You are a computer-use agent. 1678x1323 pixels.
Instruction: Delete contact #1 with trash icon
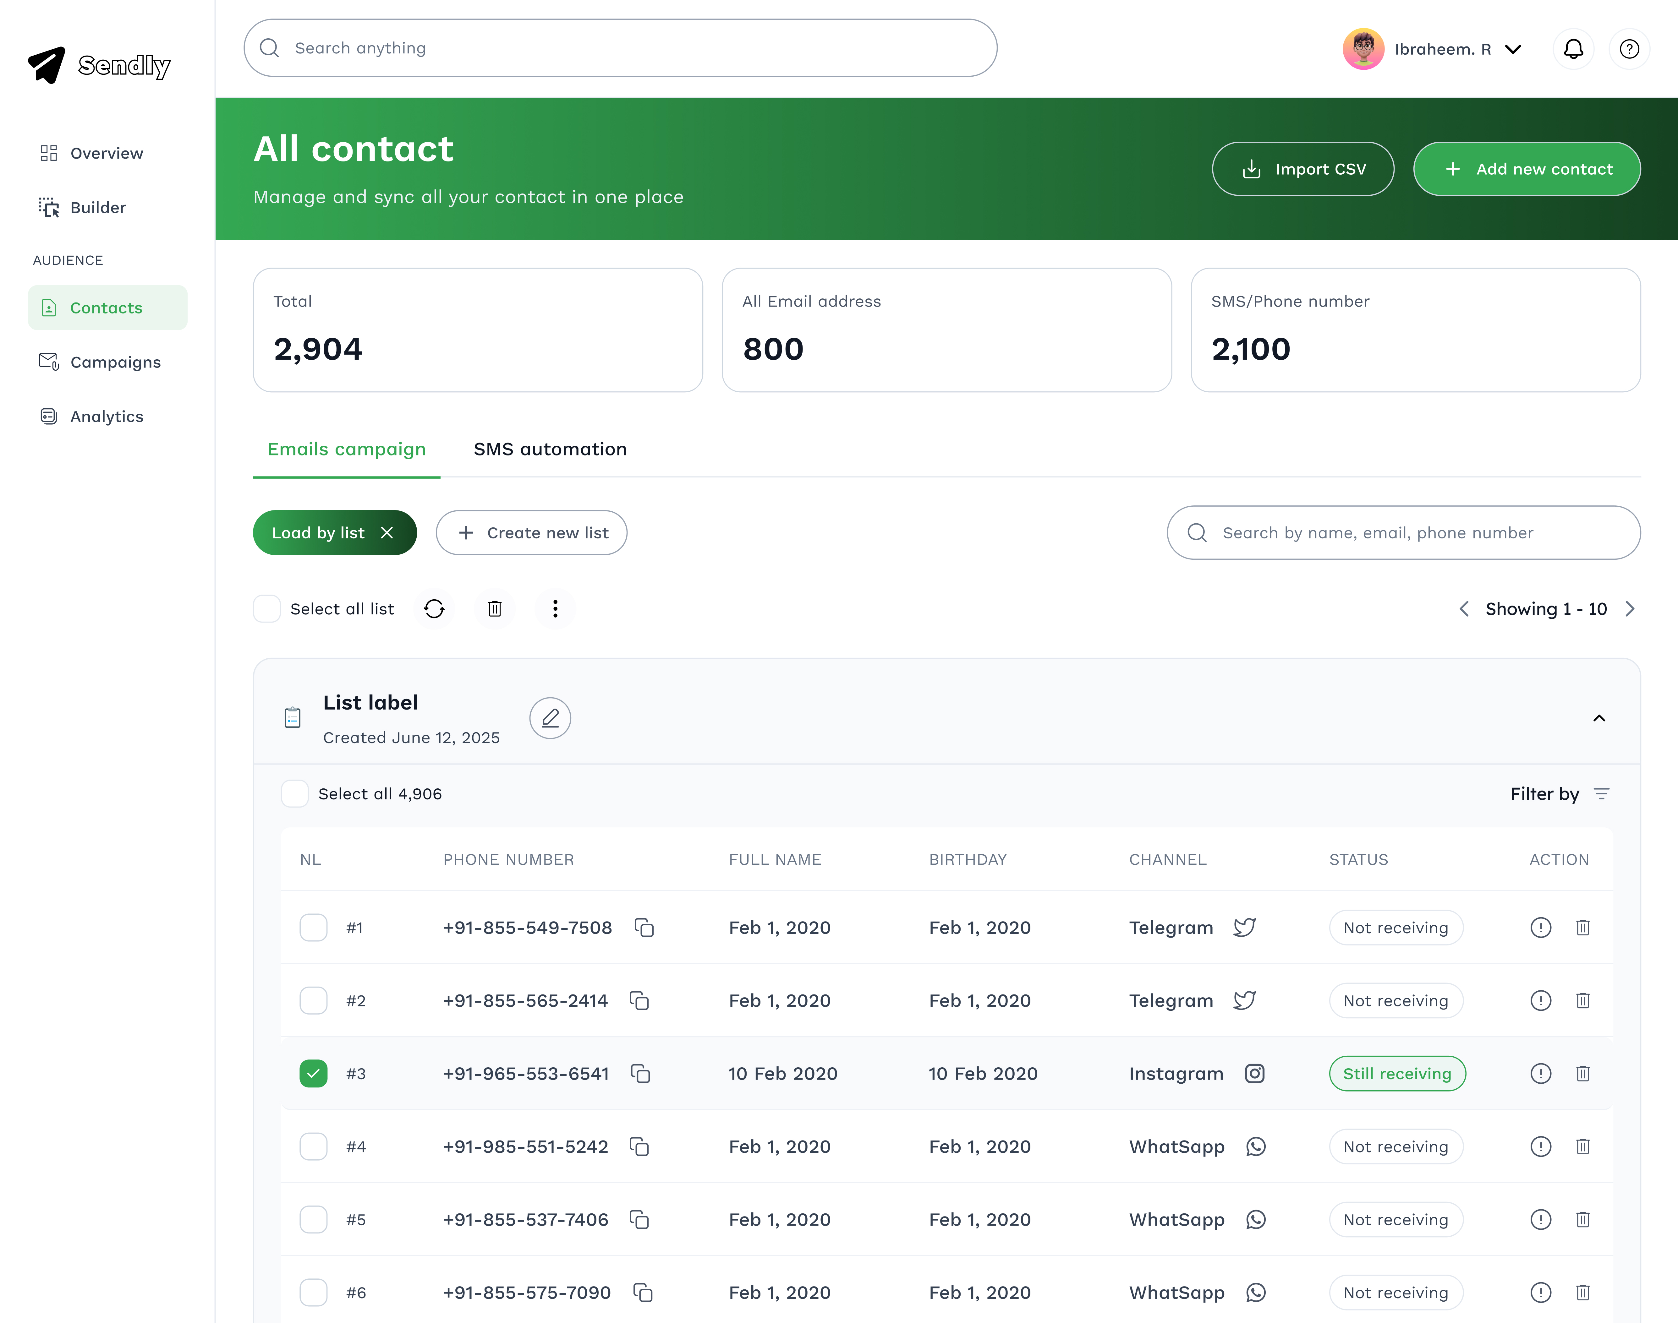[1583, 927]
